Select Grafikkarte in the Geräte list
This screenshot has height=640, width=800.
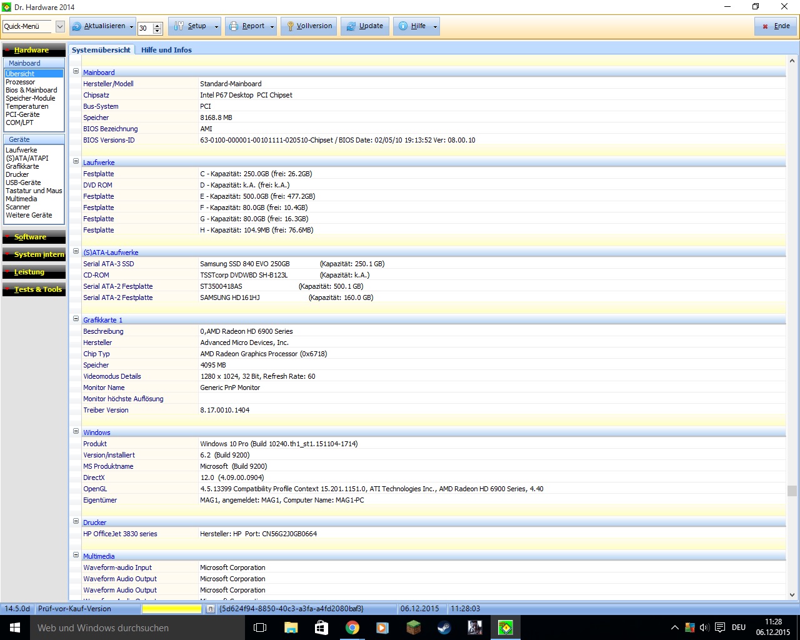click(22, 166)
